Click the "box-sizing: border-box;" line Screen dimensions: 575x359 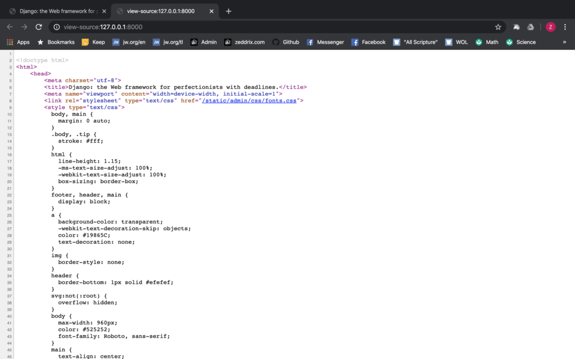98,181
